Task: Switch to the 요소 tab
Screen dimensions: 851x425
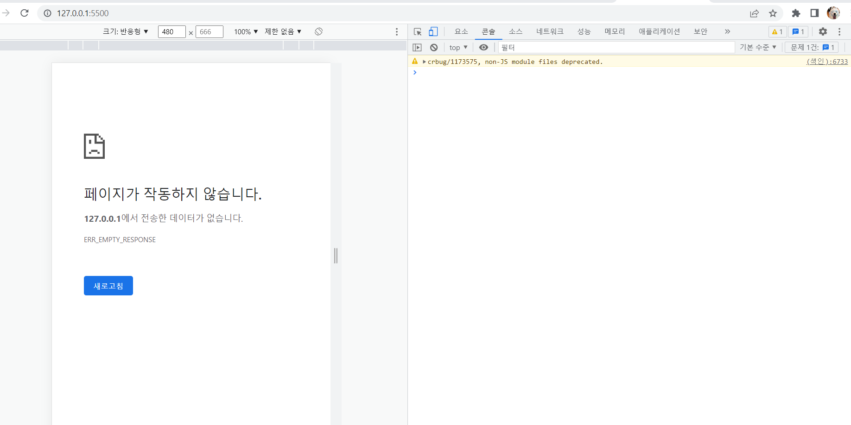Action: 461,31
